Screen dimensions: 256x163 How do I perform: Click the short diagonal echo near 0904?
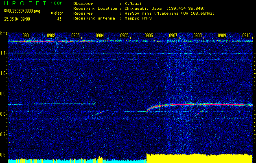pos(101,112)
